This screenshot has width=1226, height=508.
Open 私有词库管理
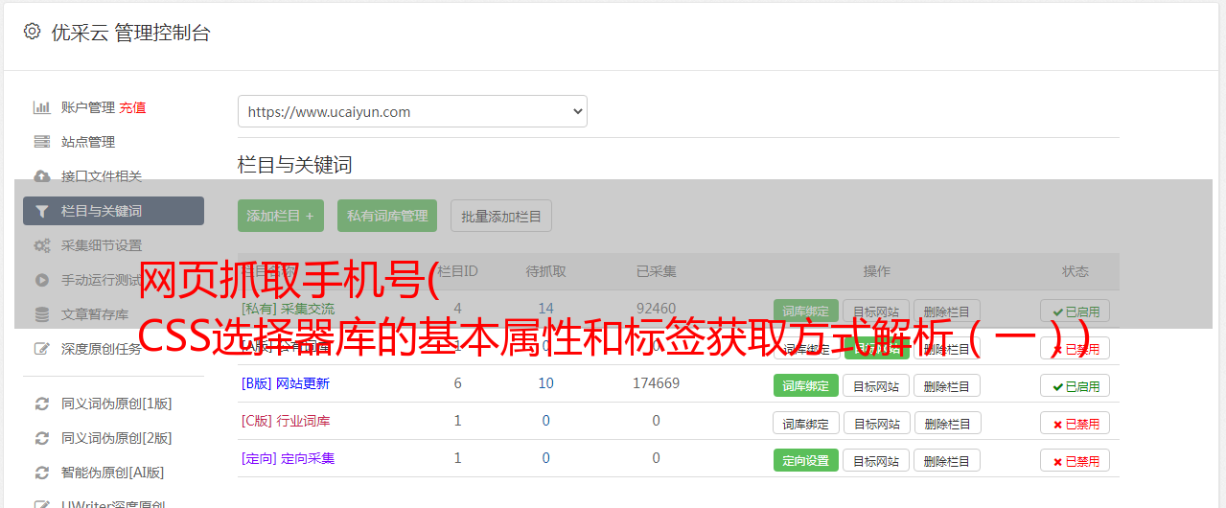point(387,216)
